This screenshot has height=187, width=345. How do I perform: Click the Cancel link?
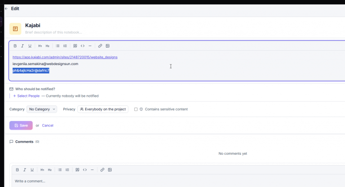tap(48, 126)
